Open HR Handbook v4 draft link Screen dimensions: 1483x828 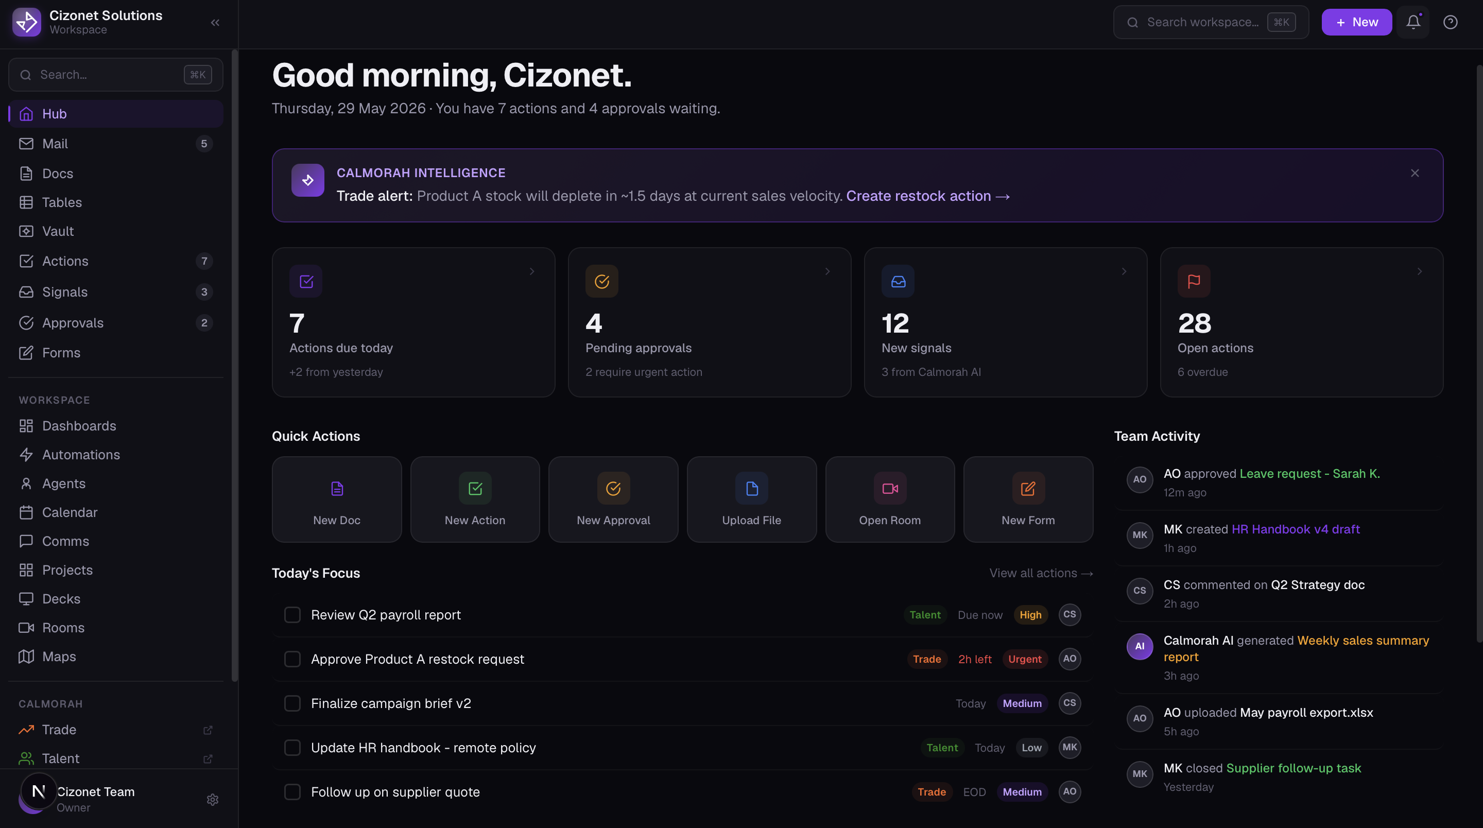tap(1296, 529)
